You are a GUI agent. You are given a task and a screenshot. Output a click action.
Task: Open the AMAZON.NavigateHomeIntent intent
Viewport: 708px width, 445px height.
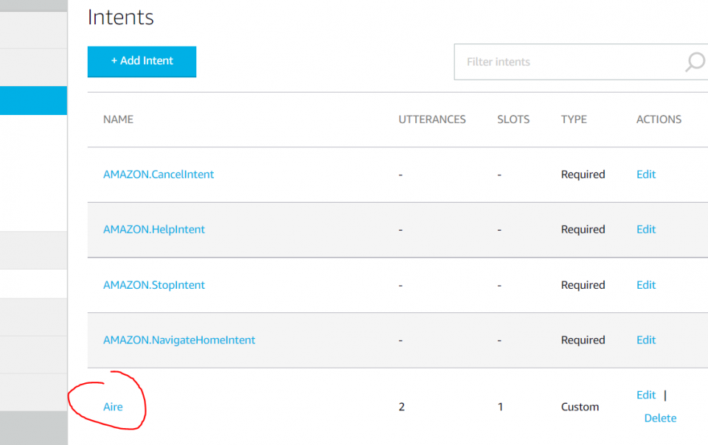pos(179,340)
